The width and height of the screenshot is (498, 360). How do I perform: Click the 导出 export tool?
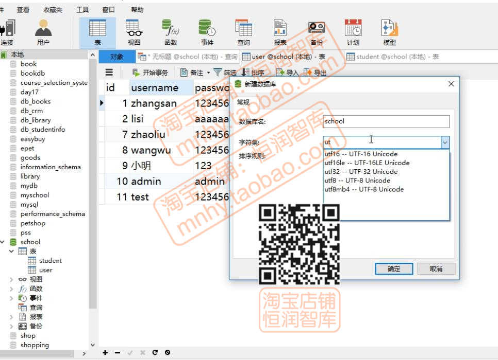(315, 73)
